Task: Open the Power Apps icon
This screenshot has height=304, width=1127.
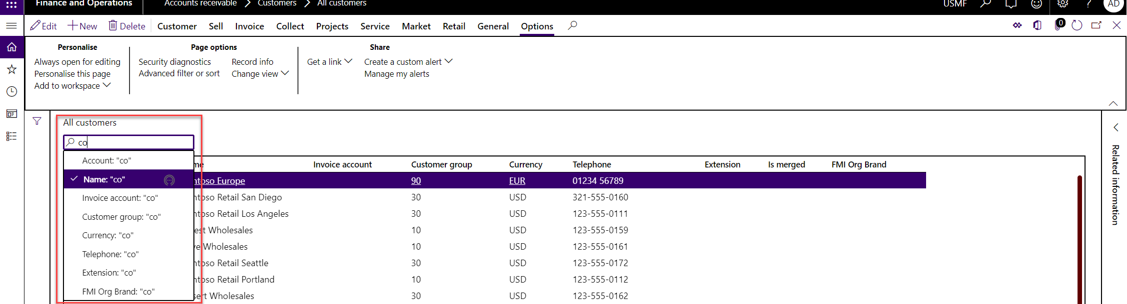Action: (x=1017, y=25)
